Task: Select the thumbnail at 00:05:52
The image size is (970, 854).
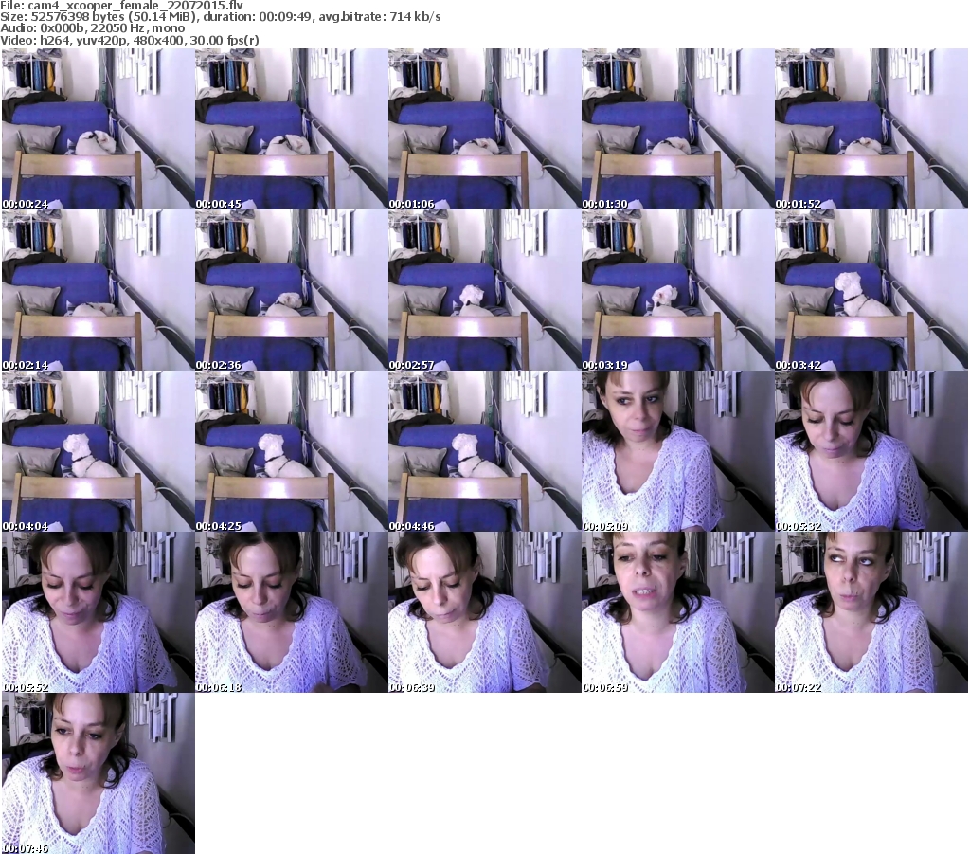Action: pos(99,612)
